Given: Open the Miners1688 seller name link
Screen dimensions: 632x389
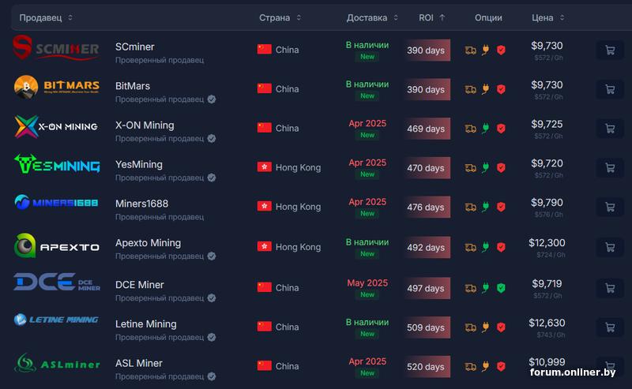Looking at the screenshot, I should [x=142, y=204].
